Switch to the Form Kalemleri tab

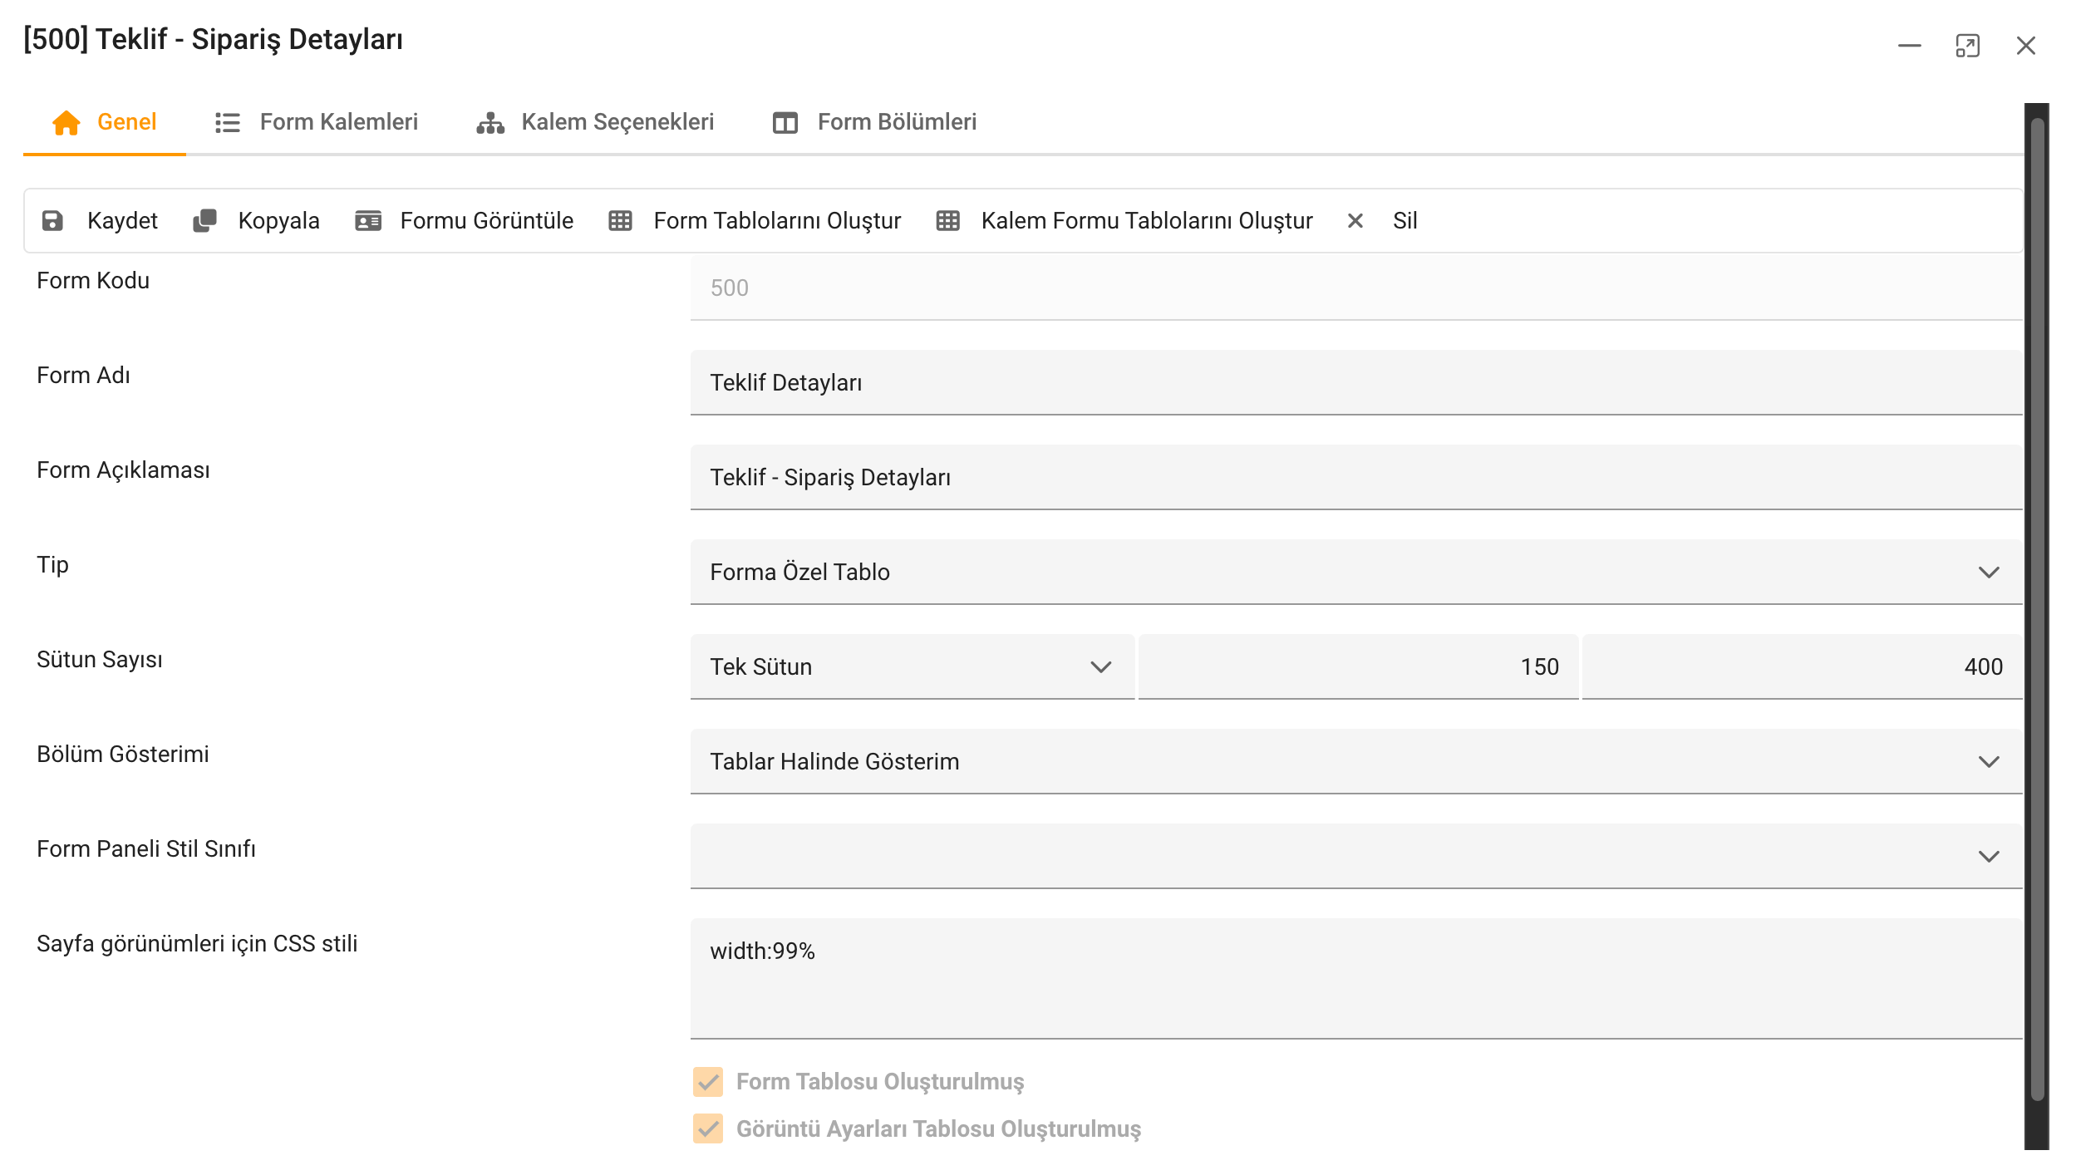tap(337, 122)
